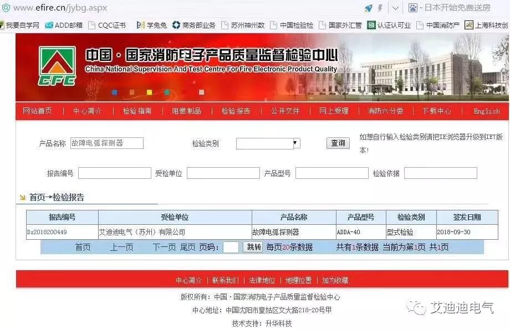The width and height of the screenshot is (510, 330).
Task: Open the 检验指南 menu item
Action: coord(137,111)
